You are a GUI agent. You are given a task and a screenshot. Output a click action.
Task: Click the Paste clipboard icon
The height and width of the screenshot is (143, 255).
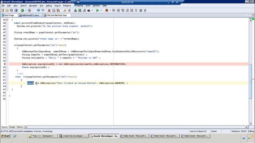[58, 10]
